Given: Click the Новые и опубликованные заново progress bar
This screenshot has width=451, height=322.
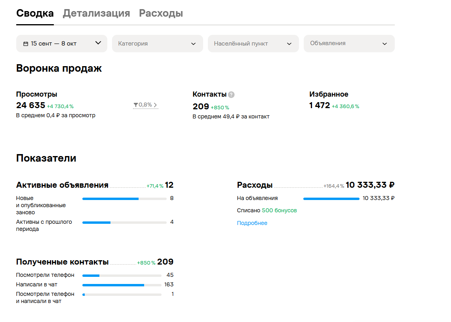Looking at the screenshot, I should point(125,199).
